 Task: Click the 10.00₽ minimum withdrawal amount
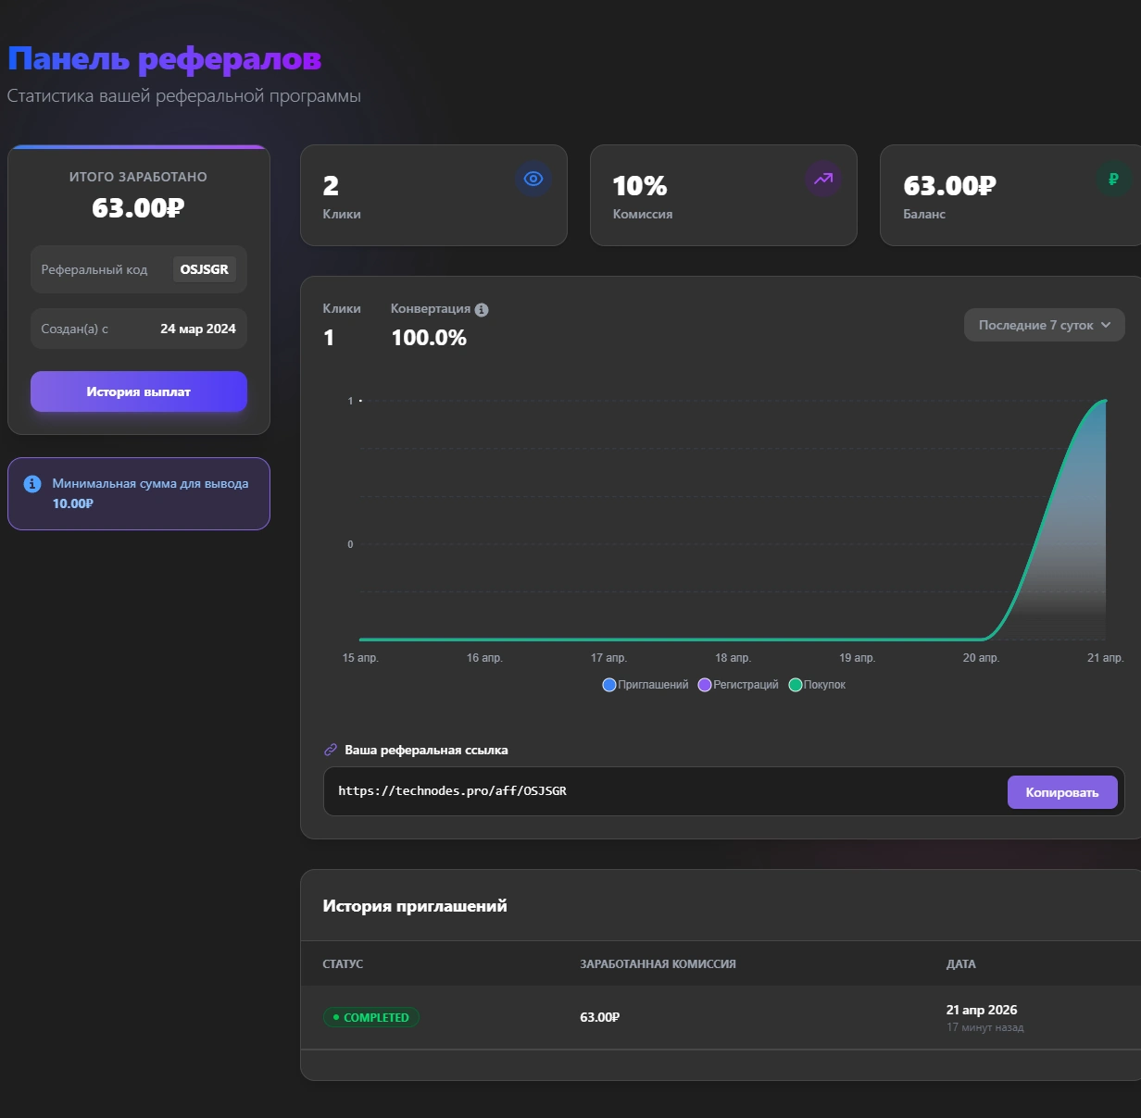click(73, 503)
